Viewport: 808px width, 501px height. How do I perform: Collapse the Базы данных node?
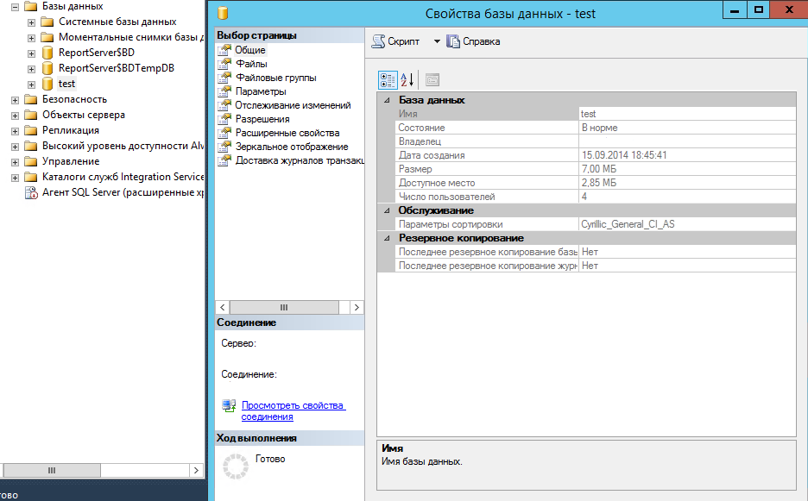click(13, 6)
